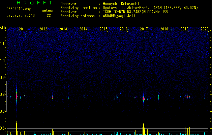Click the strong meteor echo before 2011

pos(17,96)
